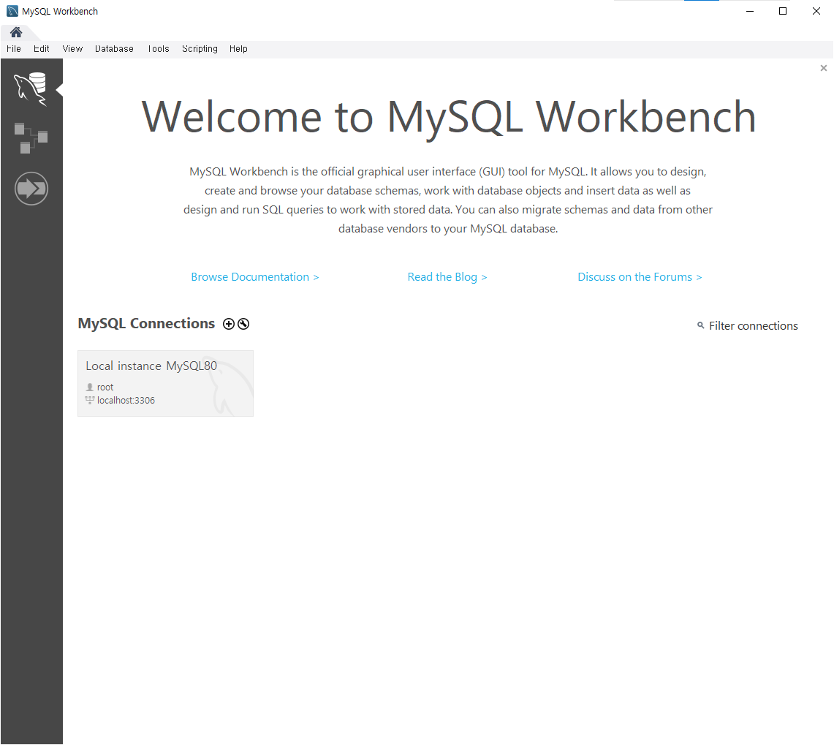Open Local instance MySQL80 connection tile
This screenshot has height=745, width=834.
click(165, 383)
